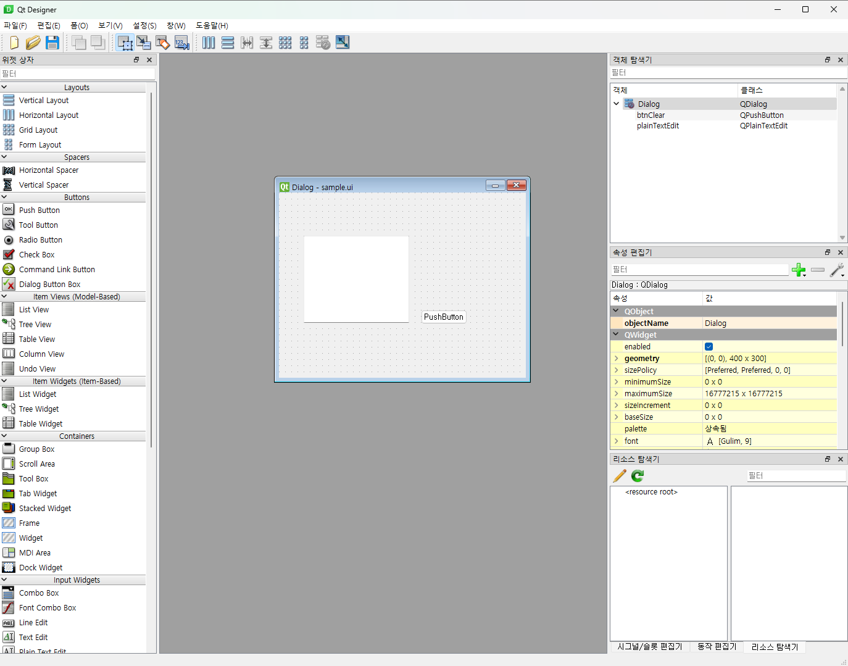Switch to Edit Buddies mode
The image size is (848, 666).
[163, 43]
